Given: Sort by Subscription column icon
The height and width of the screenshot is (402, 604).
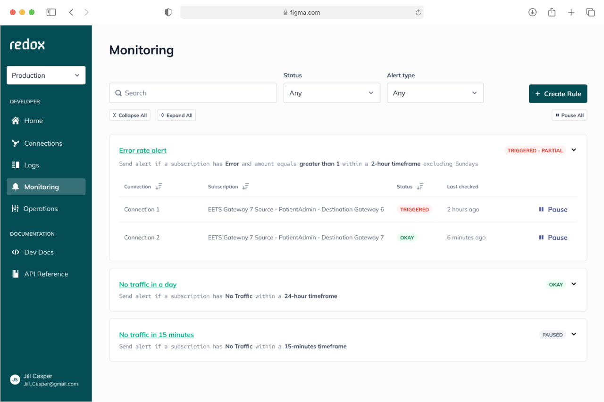Looking at the screenshot, I should click(245, 187).
